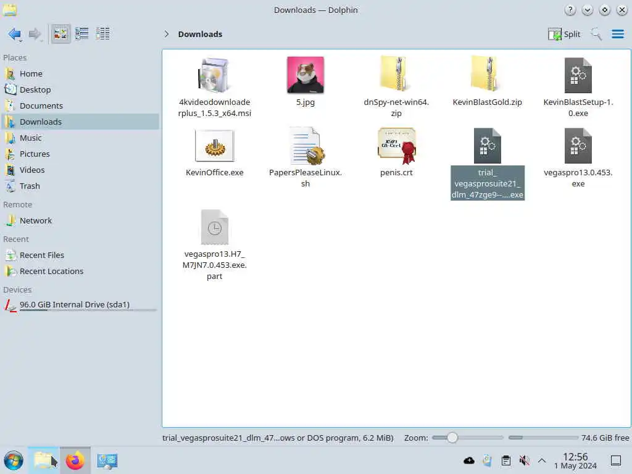
Task: Switch to Compact view mode
Action: coord(82,34)
